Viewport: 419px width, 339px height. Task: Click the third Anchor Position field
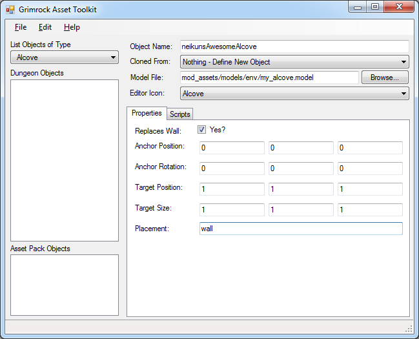tap(370, 148)
